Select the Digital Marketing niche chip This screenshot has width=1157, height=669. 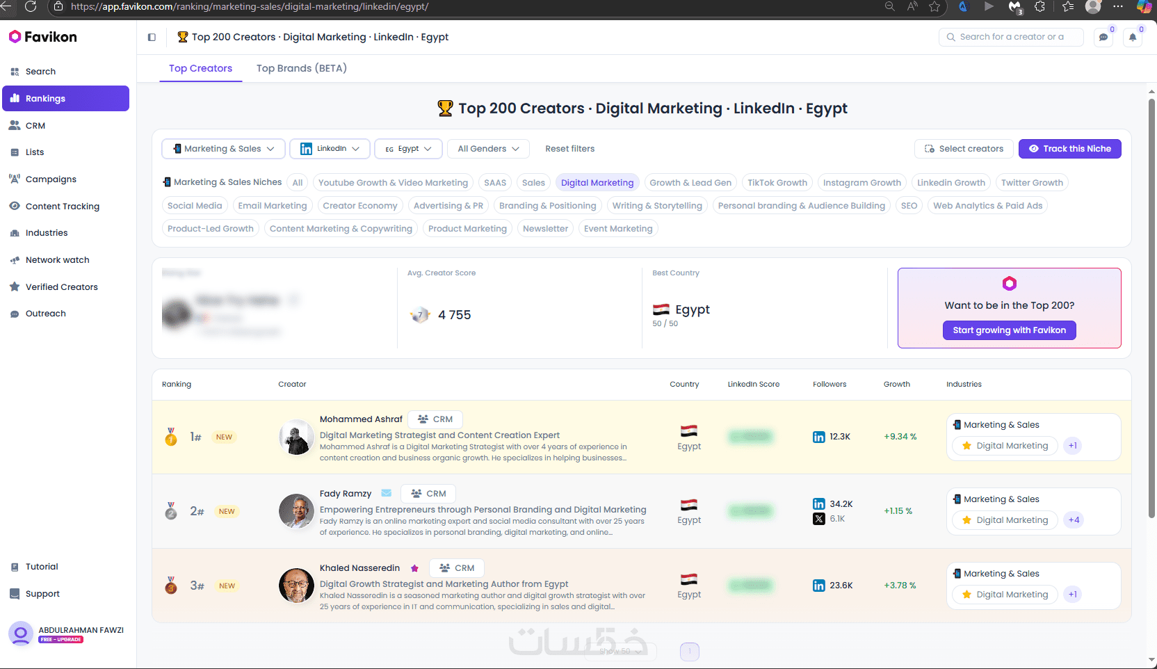[597, 183]
